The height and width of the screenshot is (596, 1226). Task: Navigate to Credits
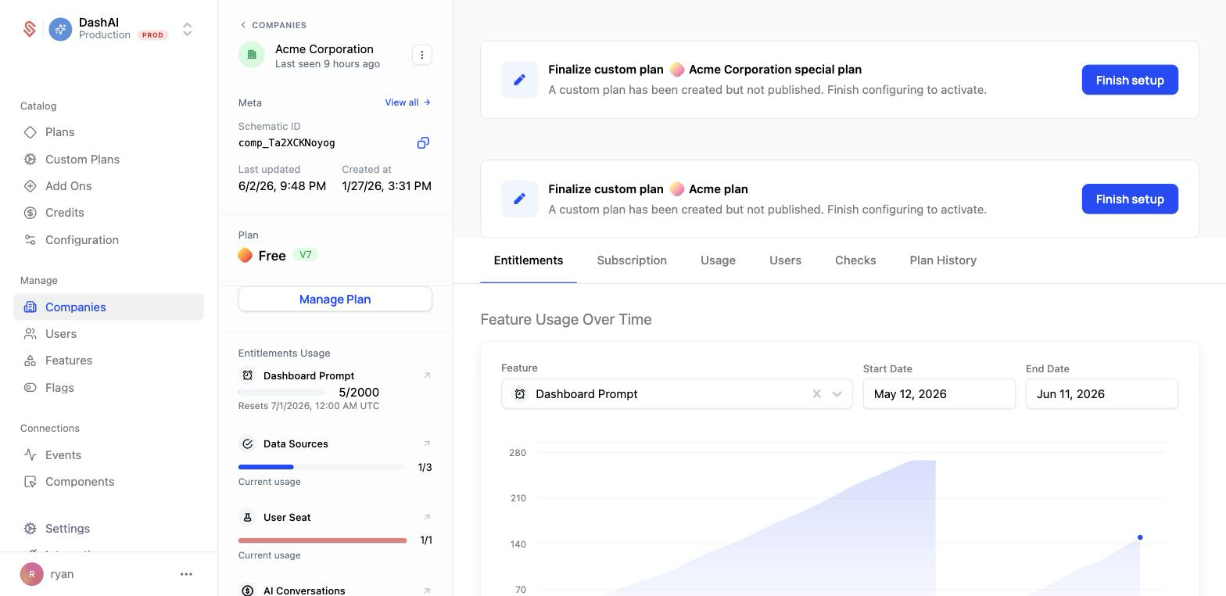[64, 213]
